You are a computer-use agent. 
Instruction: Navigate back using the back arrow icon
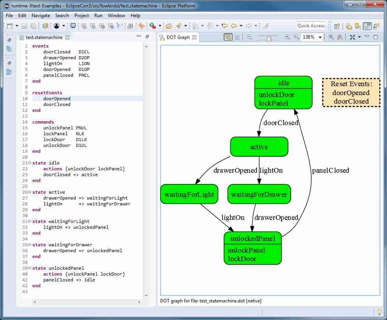(x=234, y=25)
